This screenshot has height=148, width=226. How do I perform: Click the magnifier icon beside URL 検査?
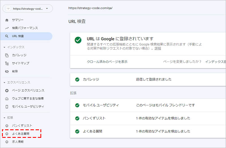[x=7, y=36]
